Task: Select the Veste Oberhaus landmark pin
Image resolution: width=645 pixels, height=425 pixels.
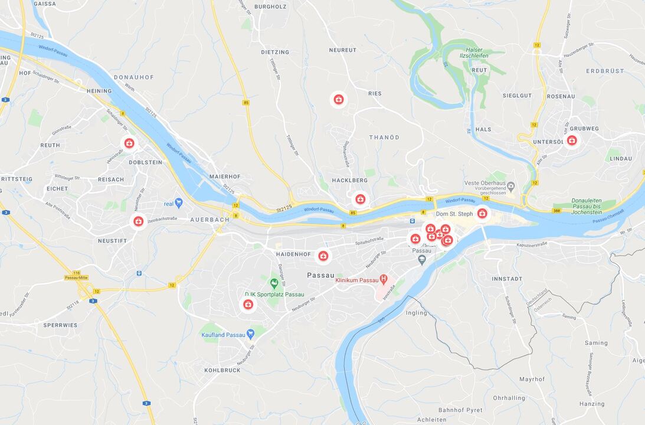Action: coord(511,186)
